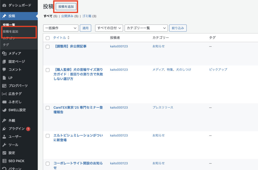Check the box for 【調整用】非公開記事
Viewport: 258px width, 170px height.
(48, 47)
